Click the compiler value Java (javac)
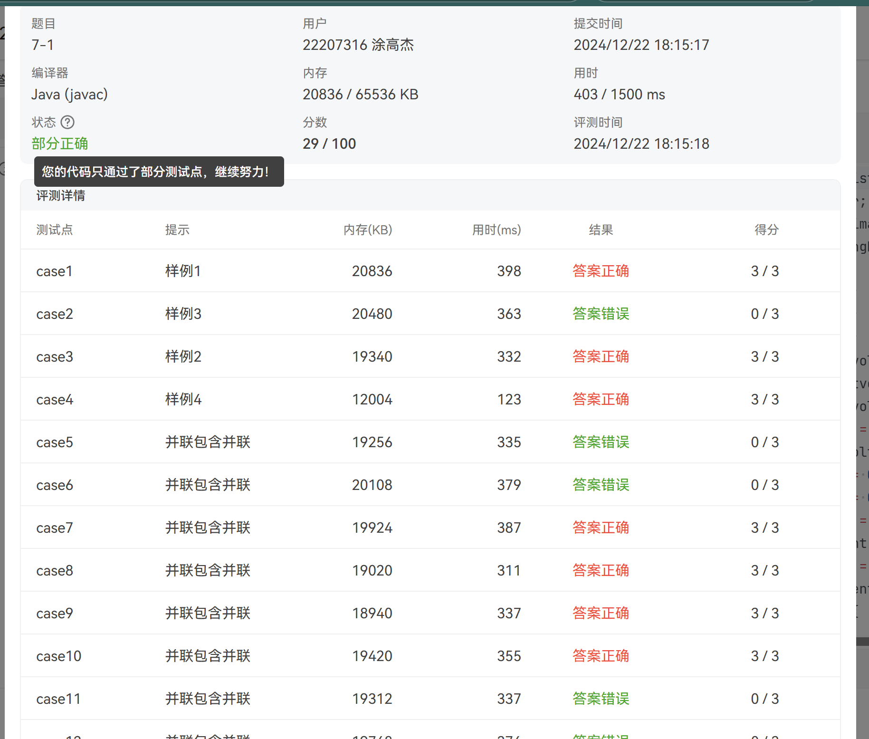 tap(69, 94)
